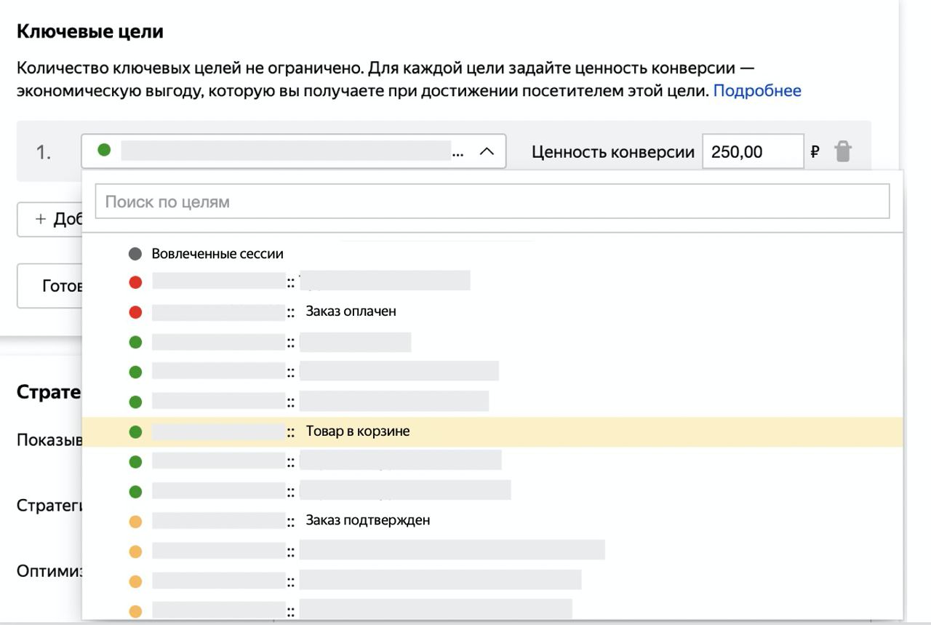Viewport: 931px width, 625px height.
Task: Focus the Поиск по целям search field
Action: tap(492, 202)
